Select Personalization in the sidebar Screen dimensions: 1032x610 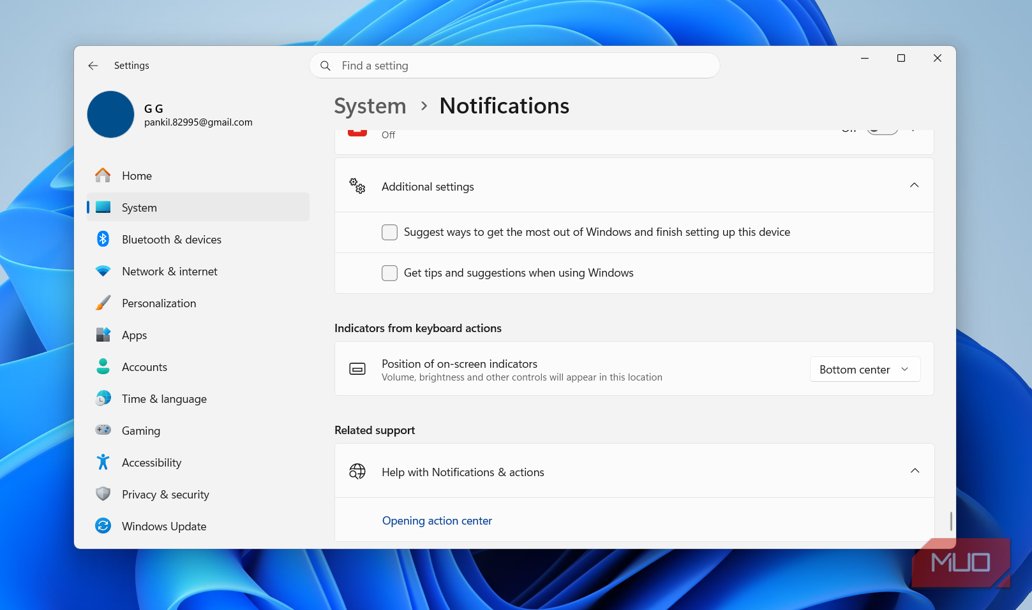tap(198, 303)
